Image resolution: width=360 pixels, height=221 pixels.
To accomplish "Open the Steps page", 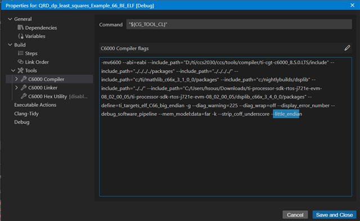I will click(x=31, y=53).
